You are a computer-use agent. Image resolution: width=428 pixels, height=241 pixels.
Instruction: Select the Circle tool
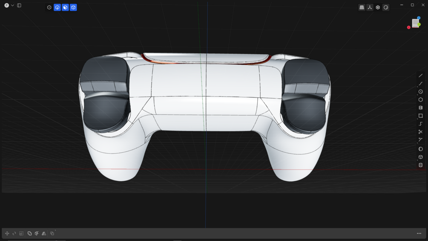tap(421, 92)
